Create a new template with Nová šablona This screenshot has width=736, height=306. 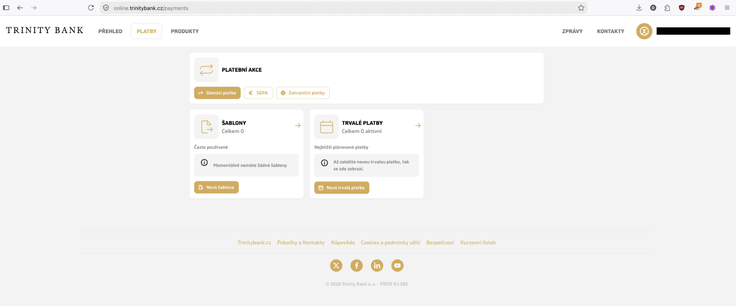coord(216,187)
